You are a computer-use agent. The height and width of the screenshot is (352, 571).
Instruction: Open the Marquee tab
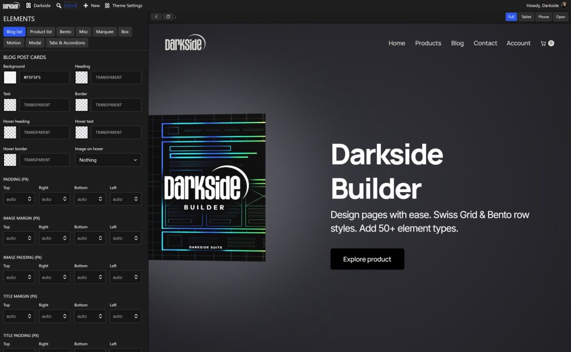[x=105, y=32]
